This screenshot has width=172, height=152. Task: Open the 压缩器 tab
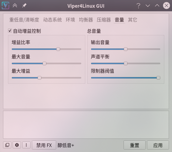click(104, 20)
